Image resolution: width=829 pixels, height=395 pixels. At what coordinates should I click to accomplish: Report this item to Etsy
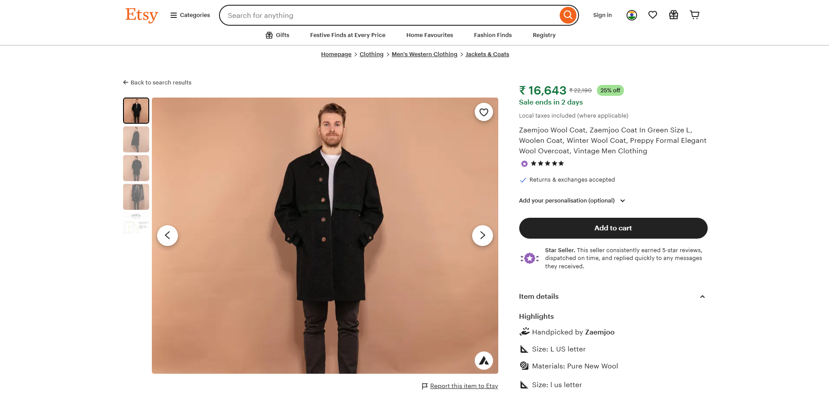[x=463, y=386]
